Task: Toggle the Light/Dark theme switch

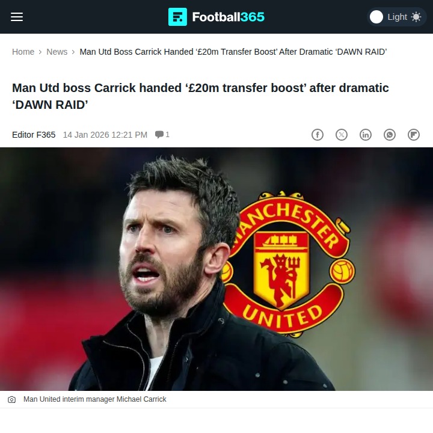Action: (x=396, y=17)
